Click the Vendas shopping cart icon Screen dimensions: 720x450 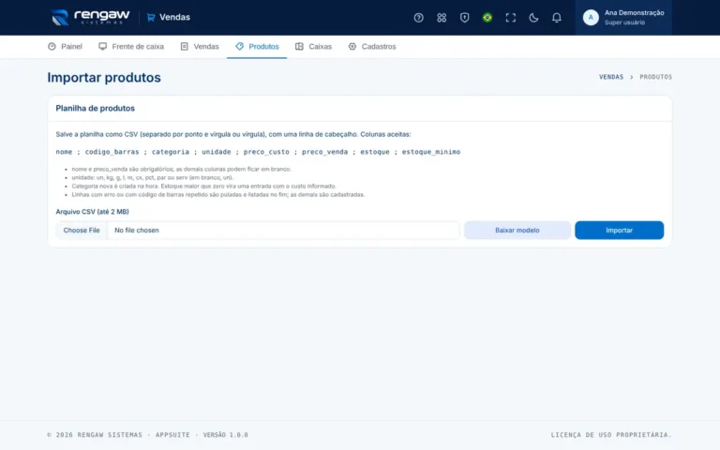click(151, 18)
